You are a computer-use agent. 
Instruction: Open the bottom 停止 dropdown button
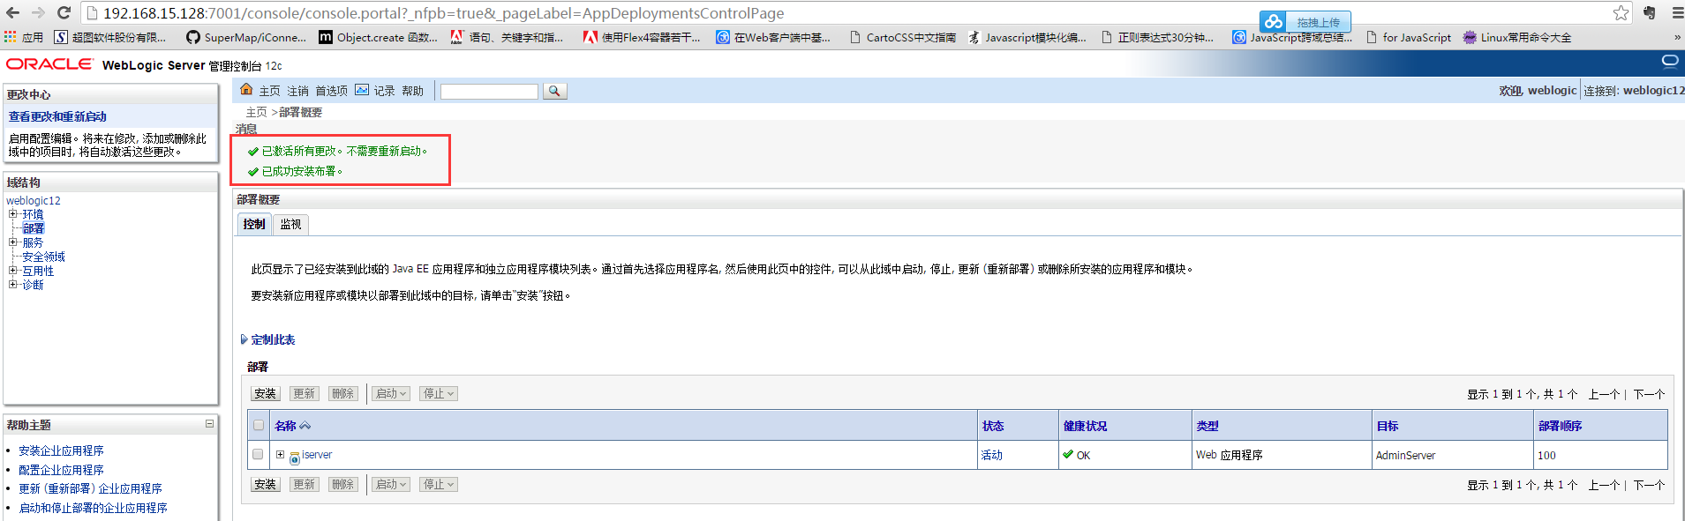[438, 485]
